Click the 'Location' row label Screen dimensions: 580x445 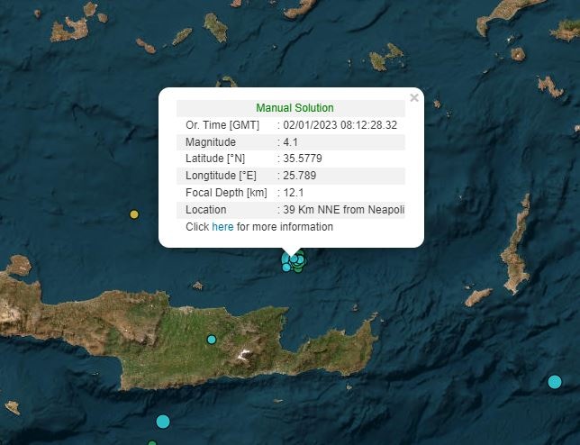(205, 210)
